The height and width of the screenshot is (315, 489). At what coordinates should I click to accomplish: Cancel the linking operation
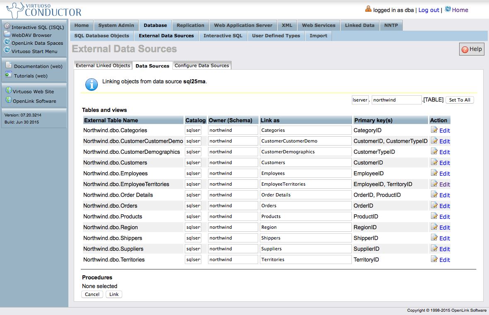[x=92, y=294]
